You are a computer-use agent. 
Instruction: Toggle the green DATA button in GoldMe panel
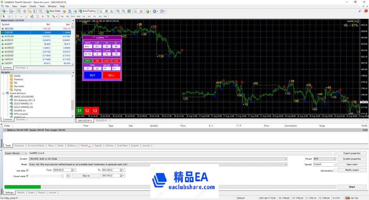click(88, 61)
